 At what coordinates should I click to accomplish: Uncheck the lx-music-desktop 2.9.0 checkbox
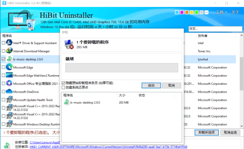tap(3, 59)
